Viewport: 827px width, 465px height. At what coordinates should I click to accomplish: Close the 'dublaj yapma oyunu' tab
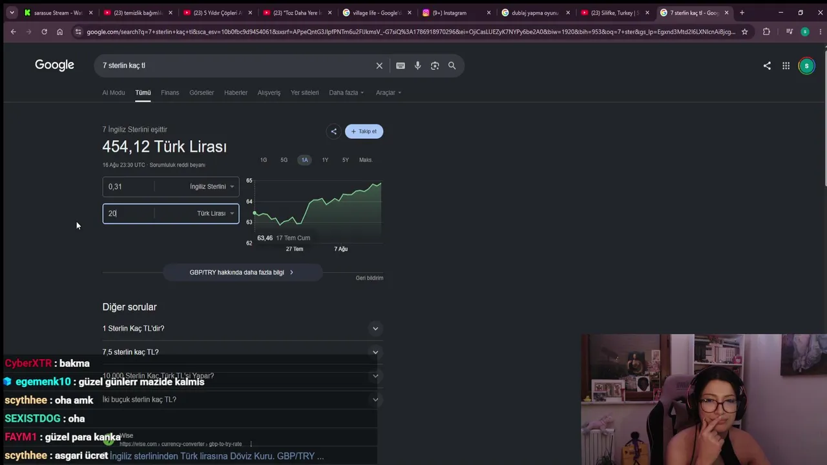pyautogui.click(x=568, y=12)
